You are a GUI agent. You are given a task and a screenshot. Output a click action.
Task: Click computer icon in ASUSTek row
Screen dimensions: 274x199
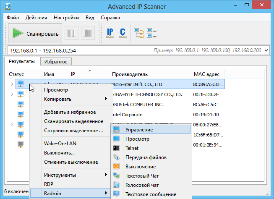coord(21,104)
